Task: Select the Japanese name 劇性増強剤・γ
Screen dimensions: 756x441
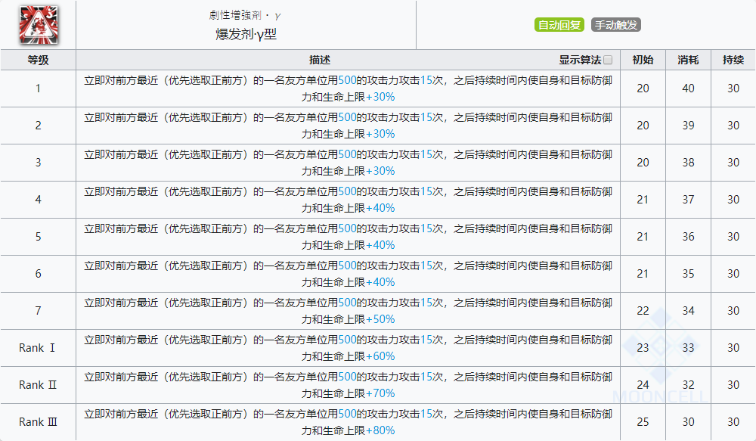Action: point(245,15)
